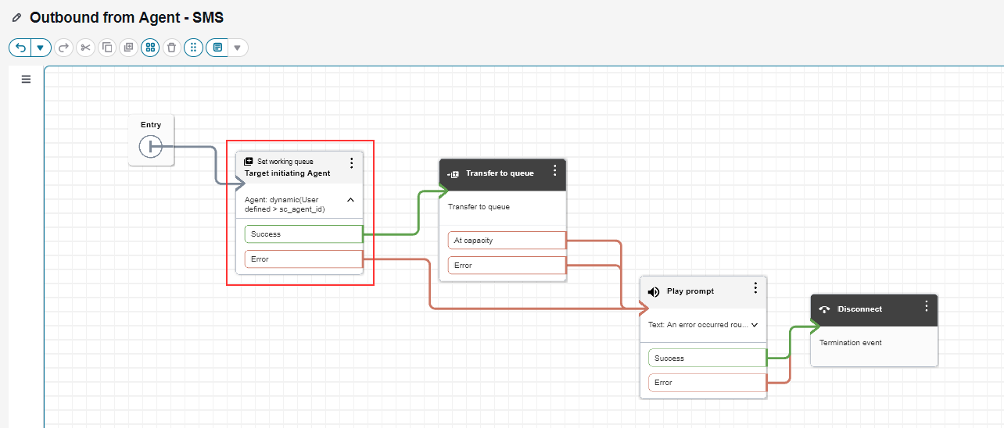Select the Disconnect block header title
This screenshot has width=1004, height=428.
(860, 309)
